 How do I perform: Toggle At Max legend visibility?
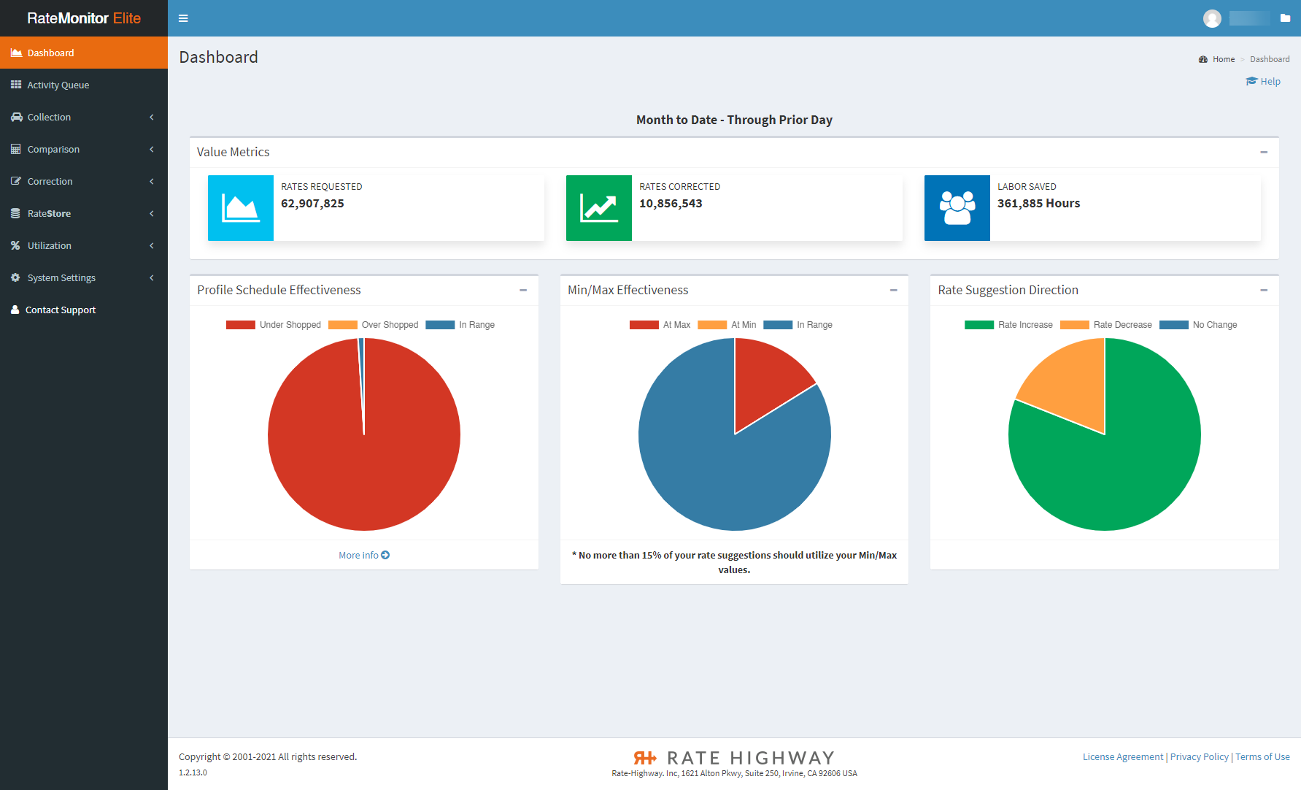(x=660, y=325)
